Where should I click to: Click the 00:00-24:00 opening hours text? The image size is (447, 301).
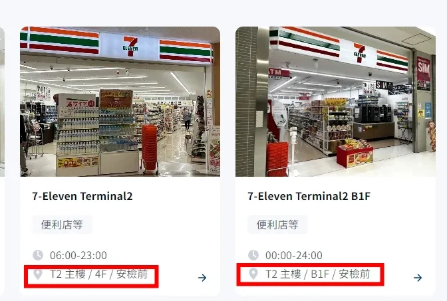click(294, 255)
